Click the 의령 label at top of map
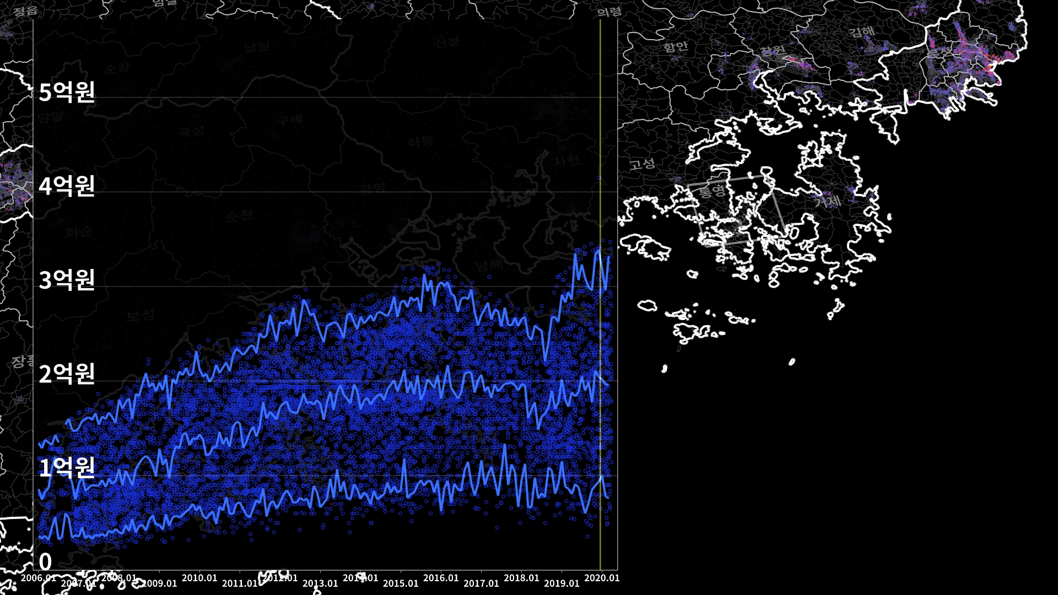The height and width of the screenshot is (595, 1058). (609, 12)
